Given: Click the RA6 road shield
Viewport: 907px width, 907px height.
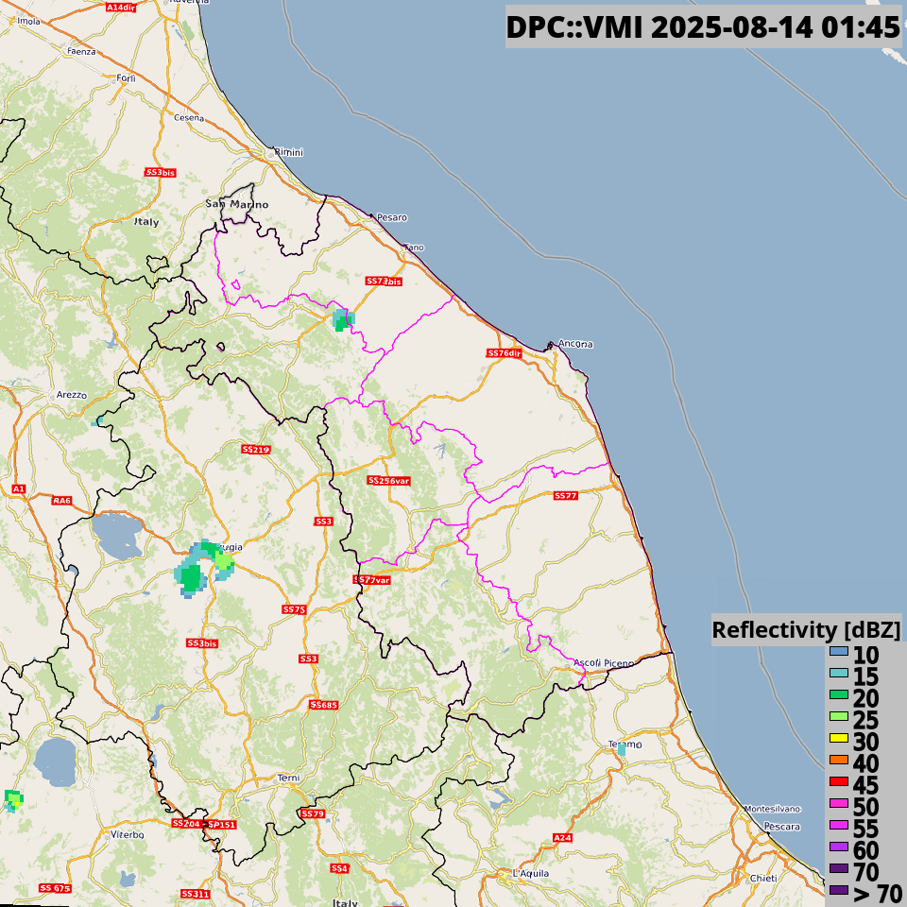Looking at the screenshot, I should tap(62, 501).
